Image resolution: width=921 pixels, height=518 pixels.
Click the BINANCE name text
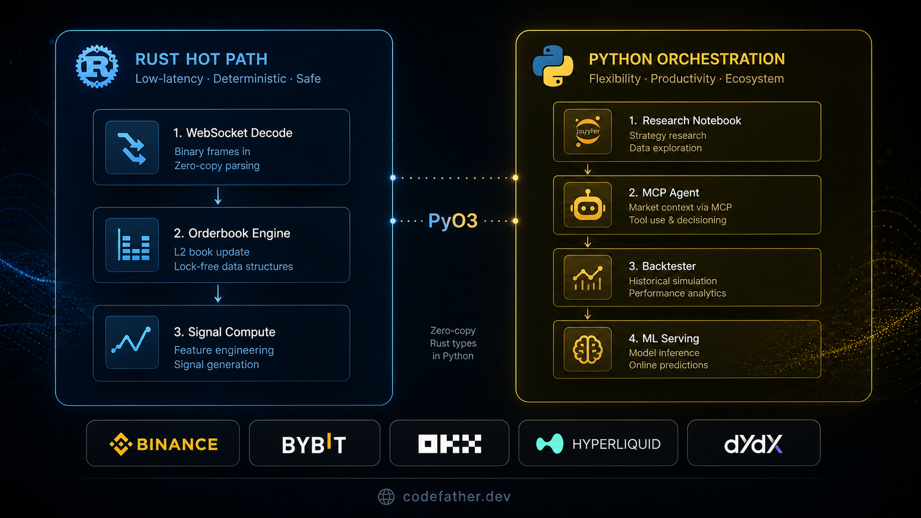177,444
